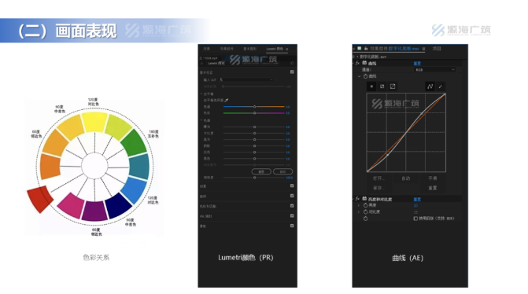Click the 对比度 slider handle in Lumetri

[x=255, y=133]
